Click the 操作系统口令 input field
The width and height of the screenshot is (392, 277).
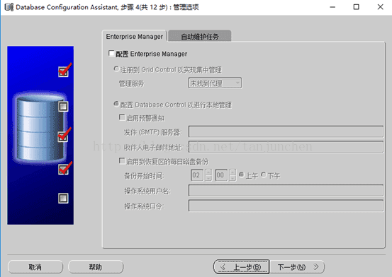click(286, 206)
